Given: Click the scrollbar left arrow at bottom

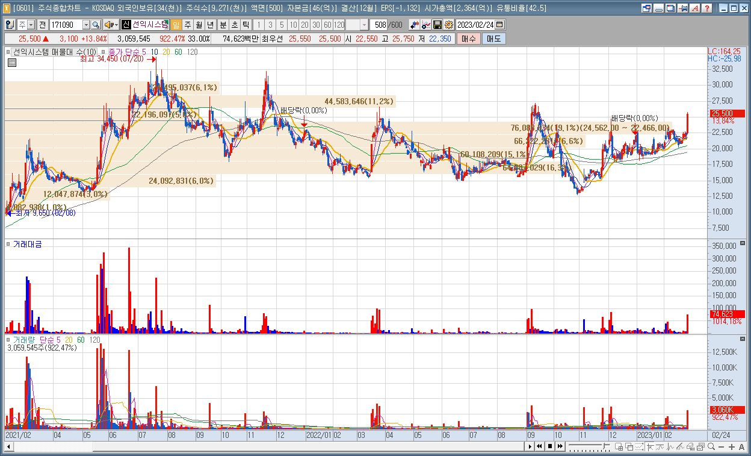Looking at the screenshot, I should [8, 446].
